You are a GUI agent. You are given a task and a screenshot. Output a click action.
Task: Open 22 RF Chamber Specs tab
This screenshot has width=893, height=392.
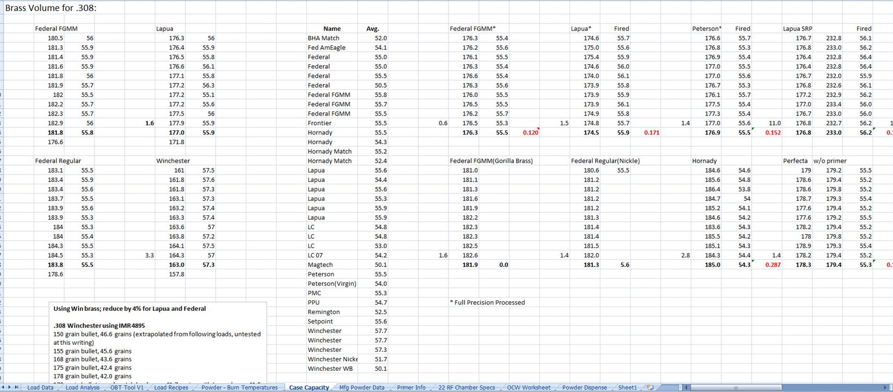(x=466, y=388)
